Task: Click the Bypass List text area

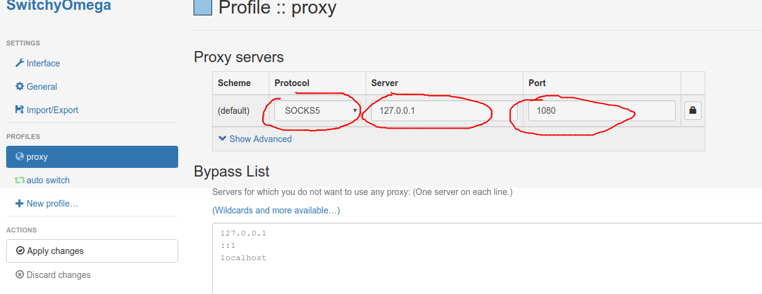Action: [487, 258]
